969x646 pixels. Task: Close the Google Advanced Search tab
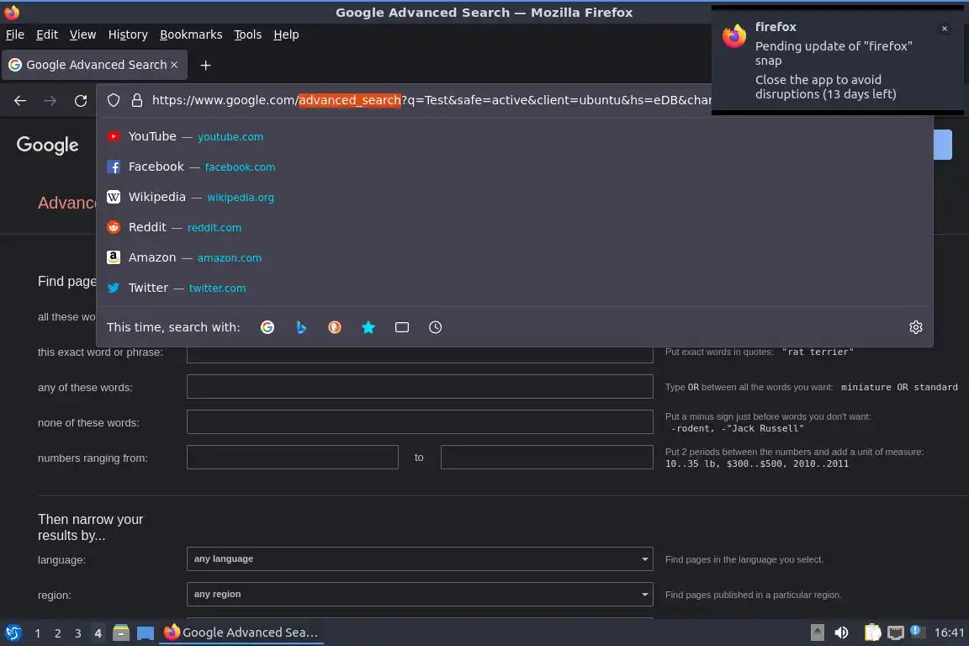174,64
